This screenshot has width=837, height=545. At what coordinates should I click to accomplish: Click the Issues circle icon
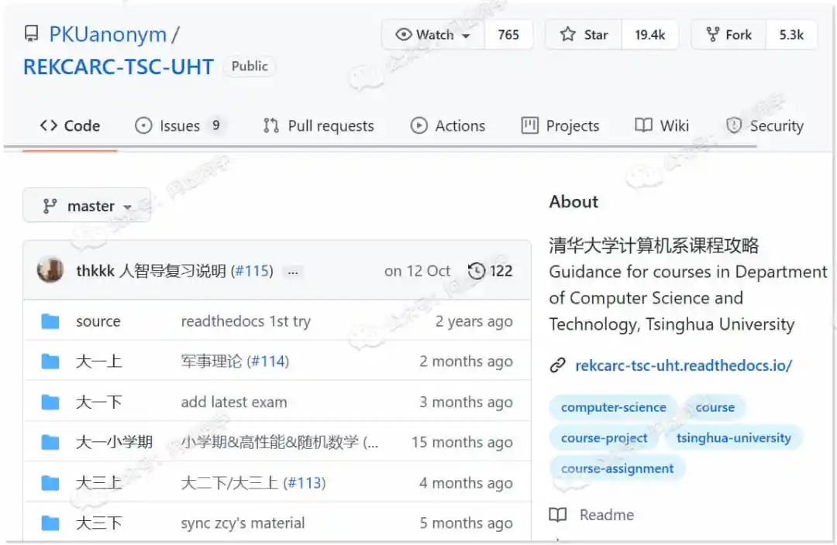pos(143,126)
